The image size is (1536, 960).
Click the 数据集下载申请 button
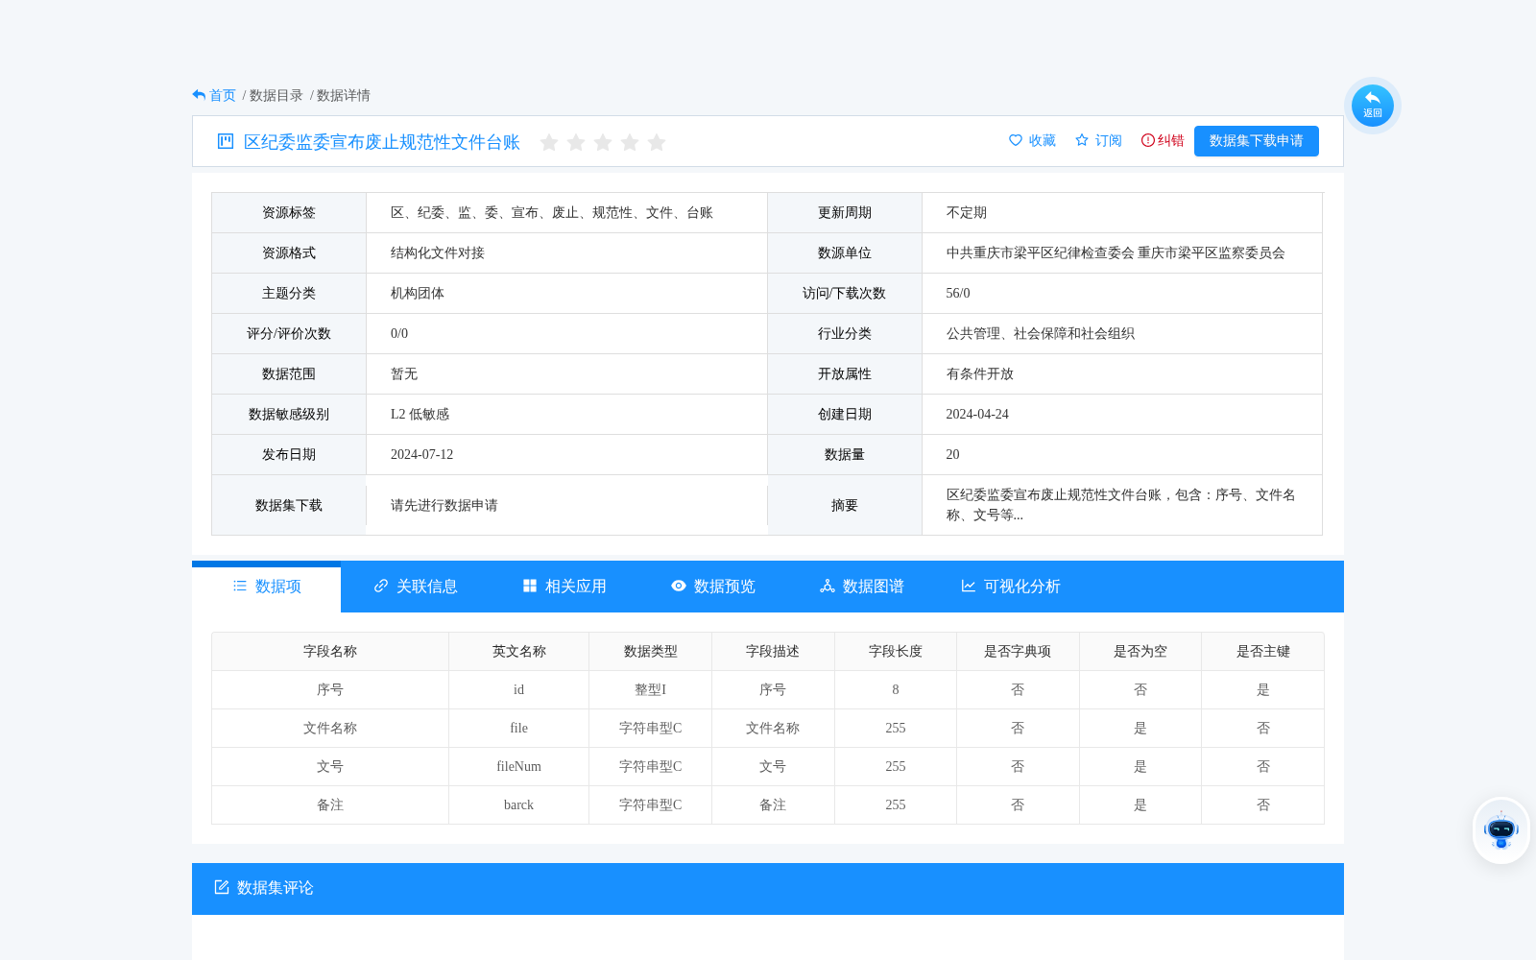click(1257, 141)
